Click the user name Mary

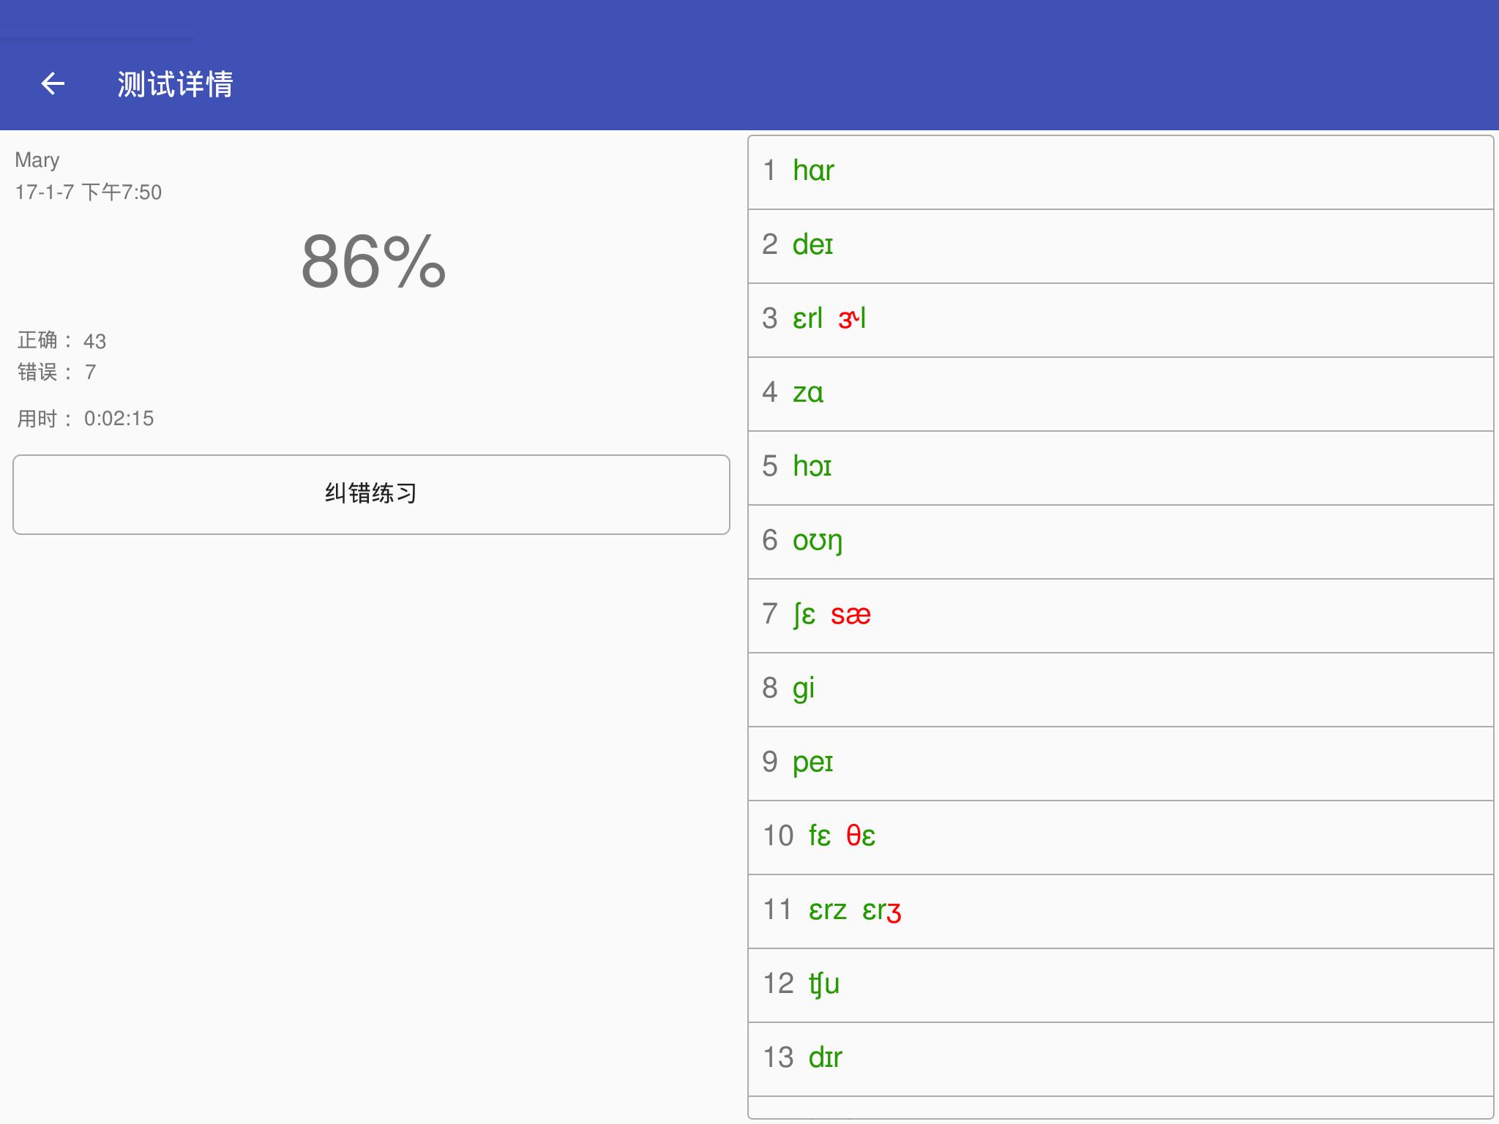pos(37,160)
